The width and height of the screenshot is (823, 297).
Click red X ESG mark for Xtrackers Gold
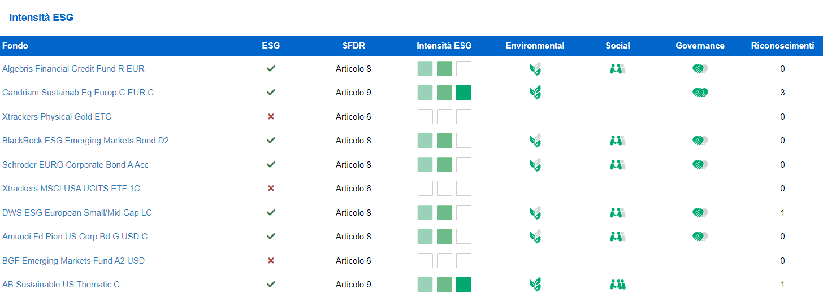[271, 117]
